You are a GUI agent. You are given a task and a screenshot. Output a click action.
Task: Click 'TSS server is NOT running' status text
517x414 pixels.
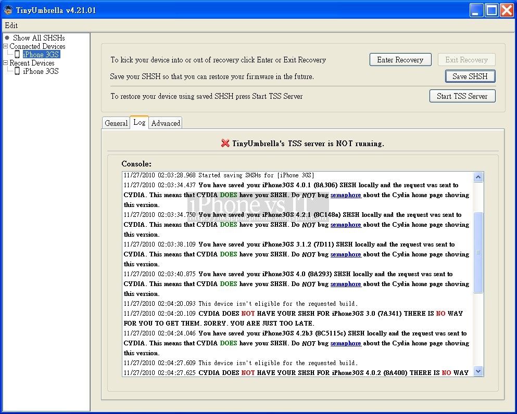308,144
